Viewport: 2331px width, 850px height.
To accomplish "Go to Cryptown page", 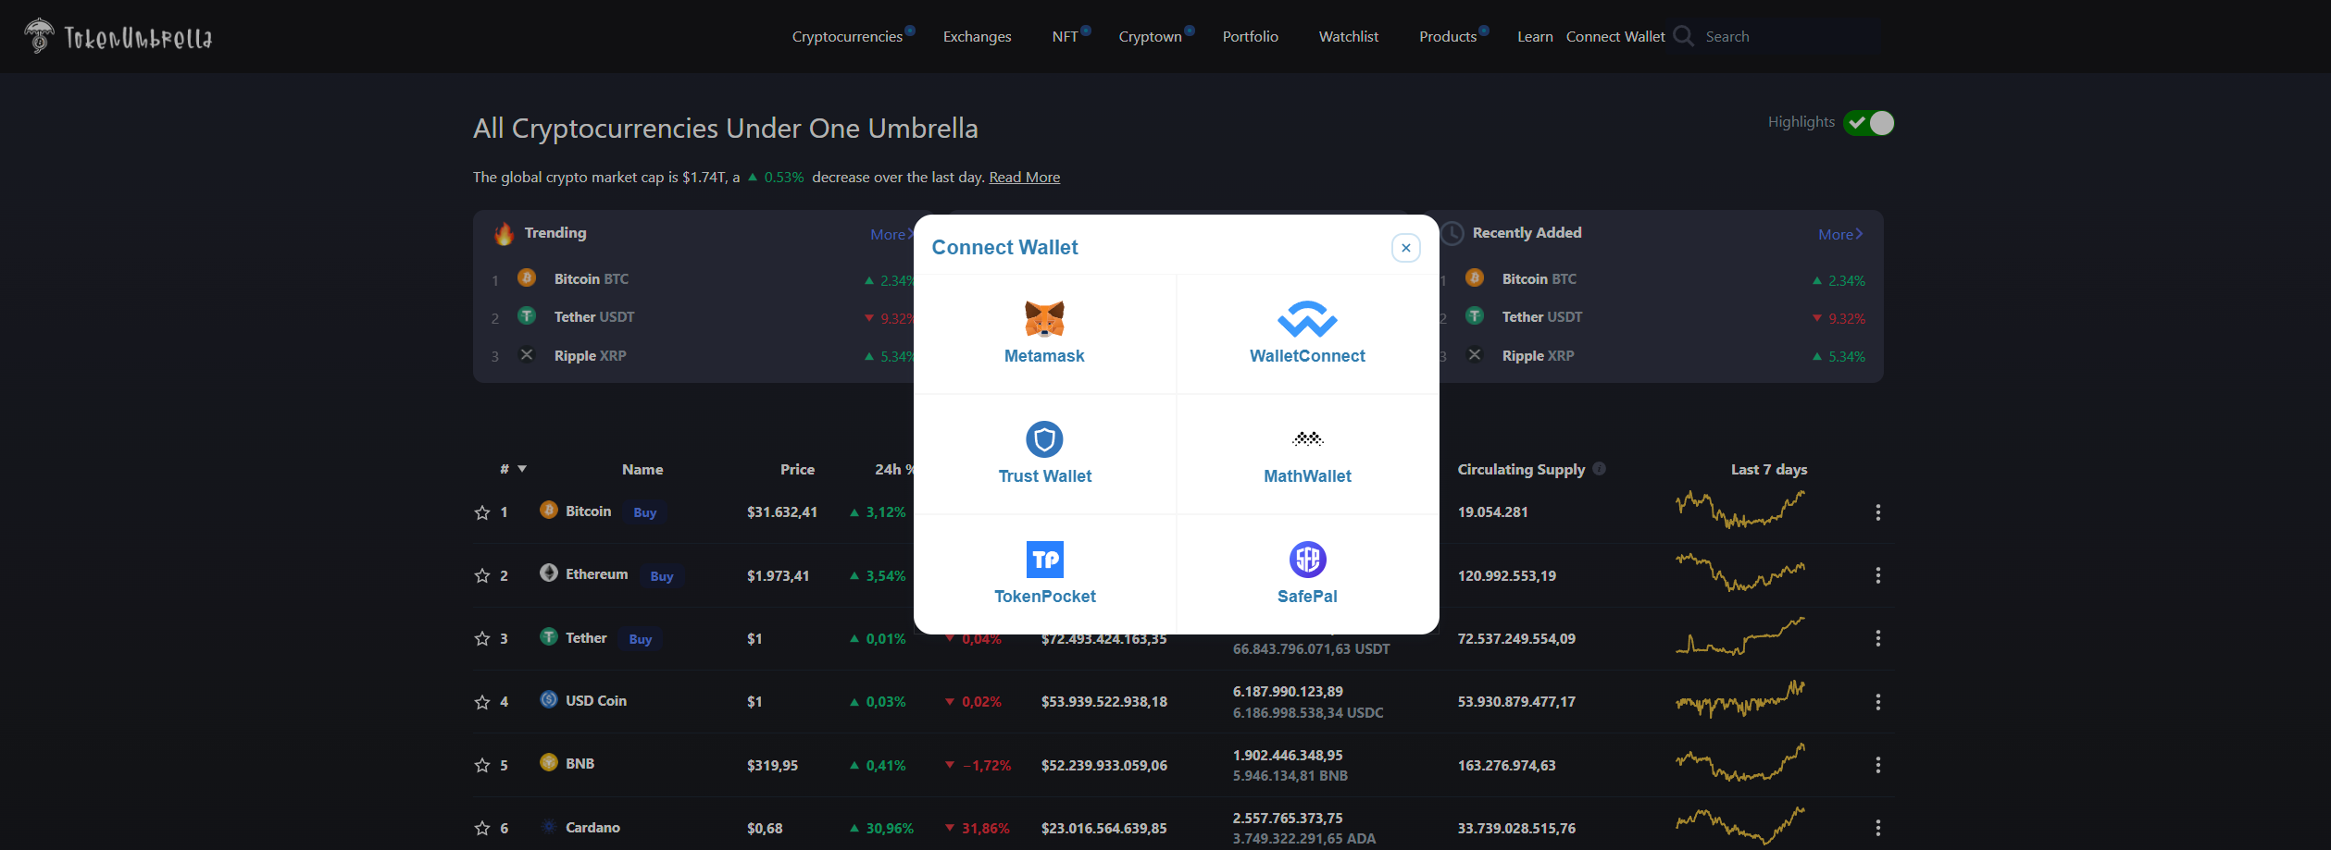I will [x=1150, y=37].
